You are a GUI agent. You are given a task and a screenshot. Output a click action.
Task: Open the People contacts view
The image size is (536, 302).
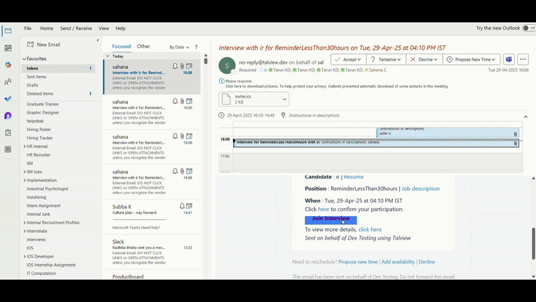(8, 82)
